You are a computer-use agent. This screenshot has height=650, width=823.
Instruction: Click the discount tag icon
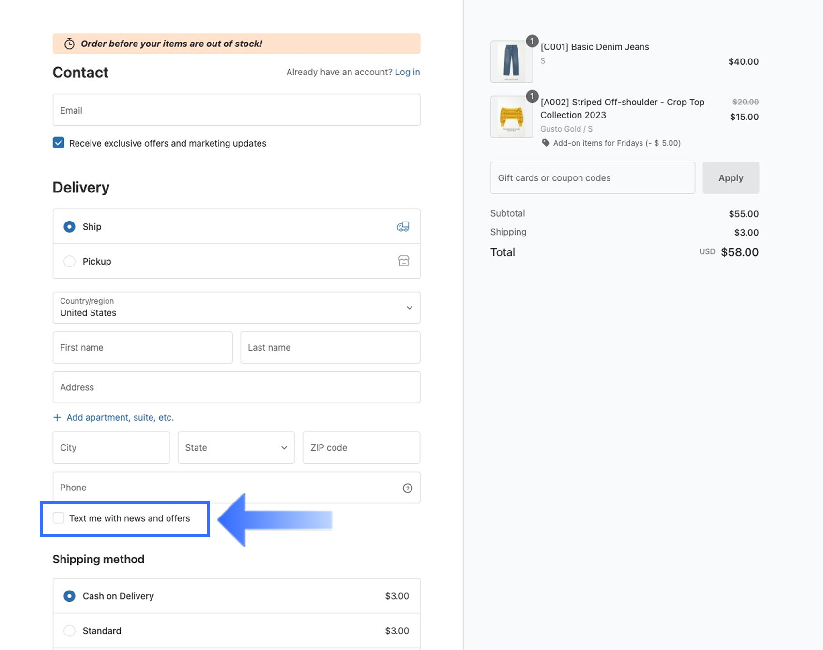coord(546,143)
